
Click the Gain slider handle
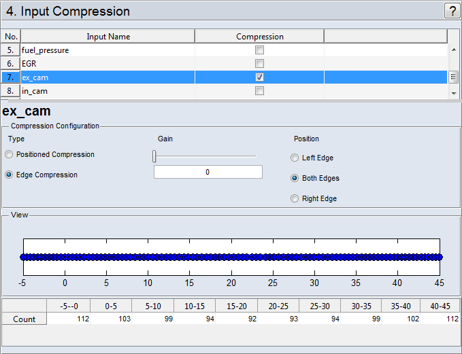(154, 157)
